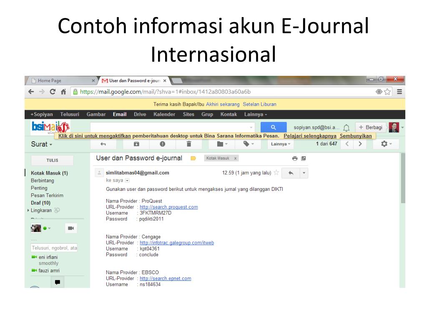The width and height of the screenshot is (427, 320).
Task: Open the labels tag dropdown
Action: (x=249, y=144)
